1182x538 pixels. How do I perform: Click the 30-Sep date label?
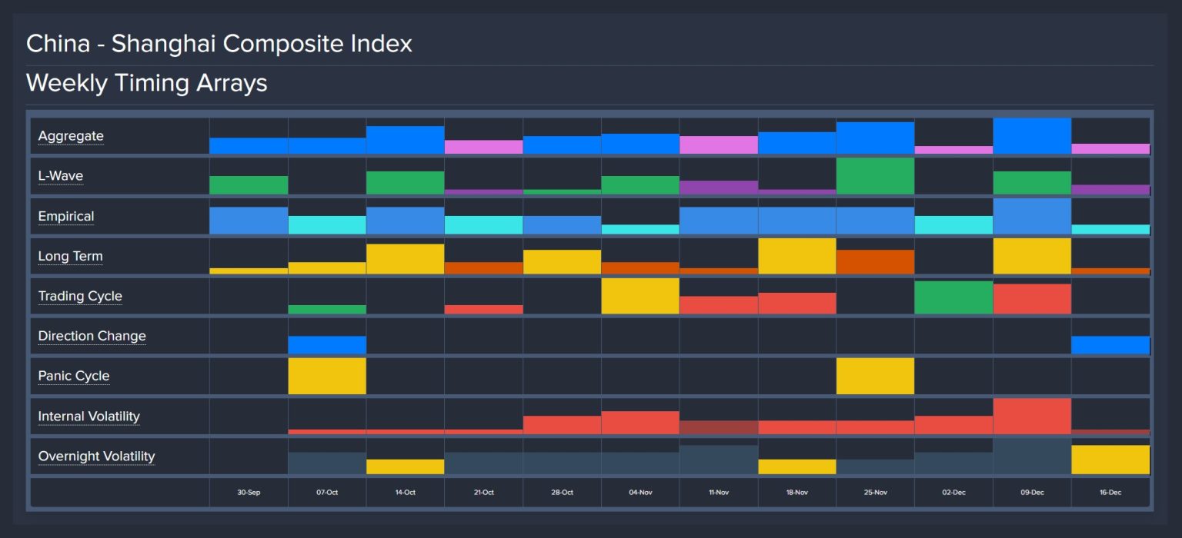point(249,492)
